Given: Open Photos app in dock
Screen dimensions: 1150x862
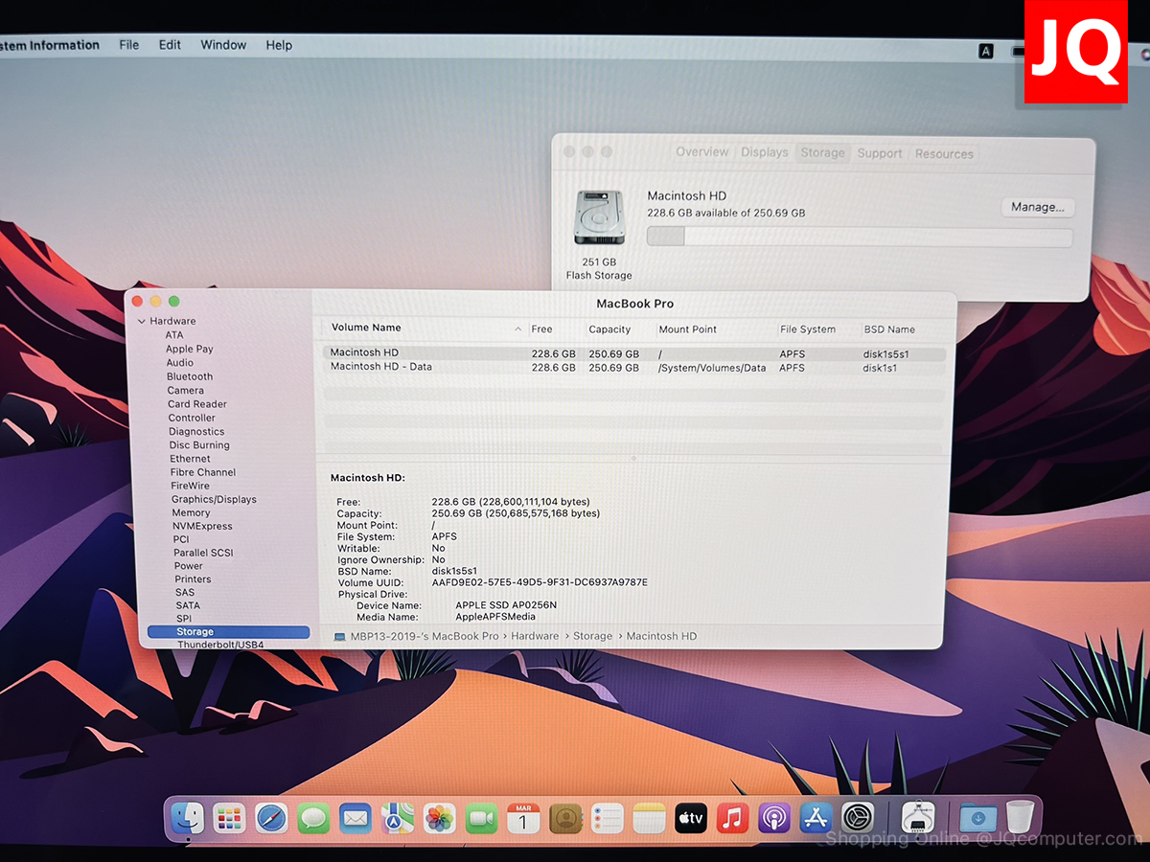Looking at the screenshot, I should coord(440,818).
